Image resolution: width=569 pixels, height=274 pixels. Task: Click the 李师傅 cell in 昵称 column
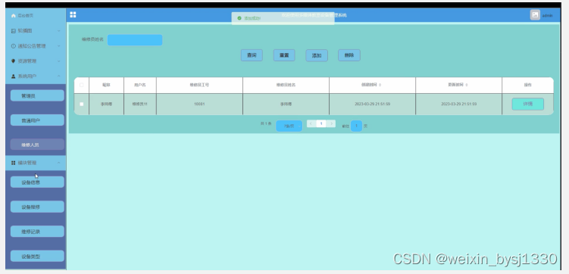[x=106, y=104]
